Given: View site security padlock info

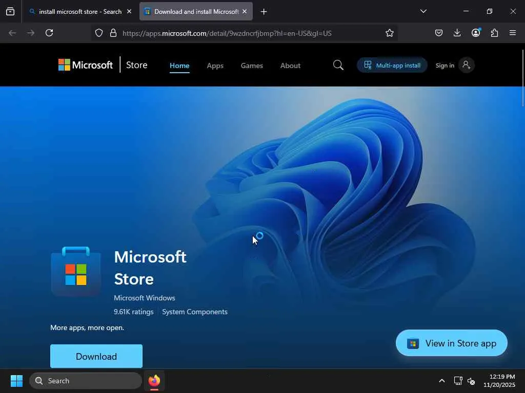Looking at the screenshot, I should (113, 33).
